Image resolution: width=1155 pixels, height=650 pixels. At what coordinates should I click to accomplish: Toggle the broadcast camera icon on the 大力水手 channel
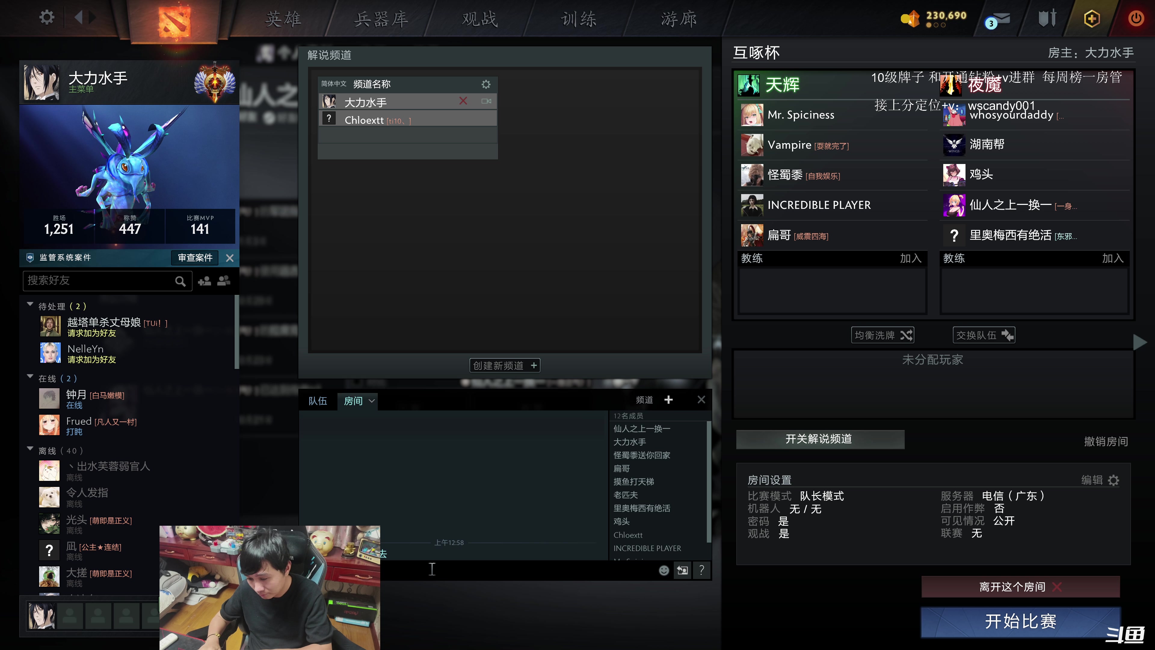pos(486,101)
